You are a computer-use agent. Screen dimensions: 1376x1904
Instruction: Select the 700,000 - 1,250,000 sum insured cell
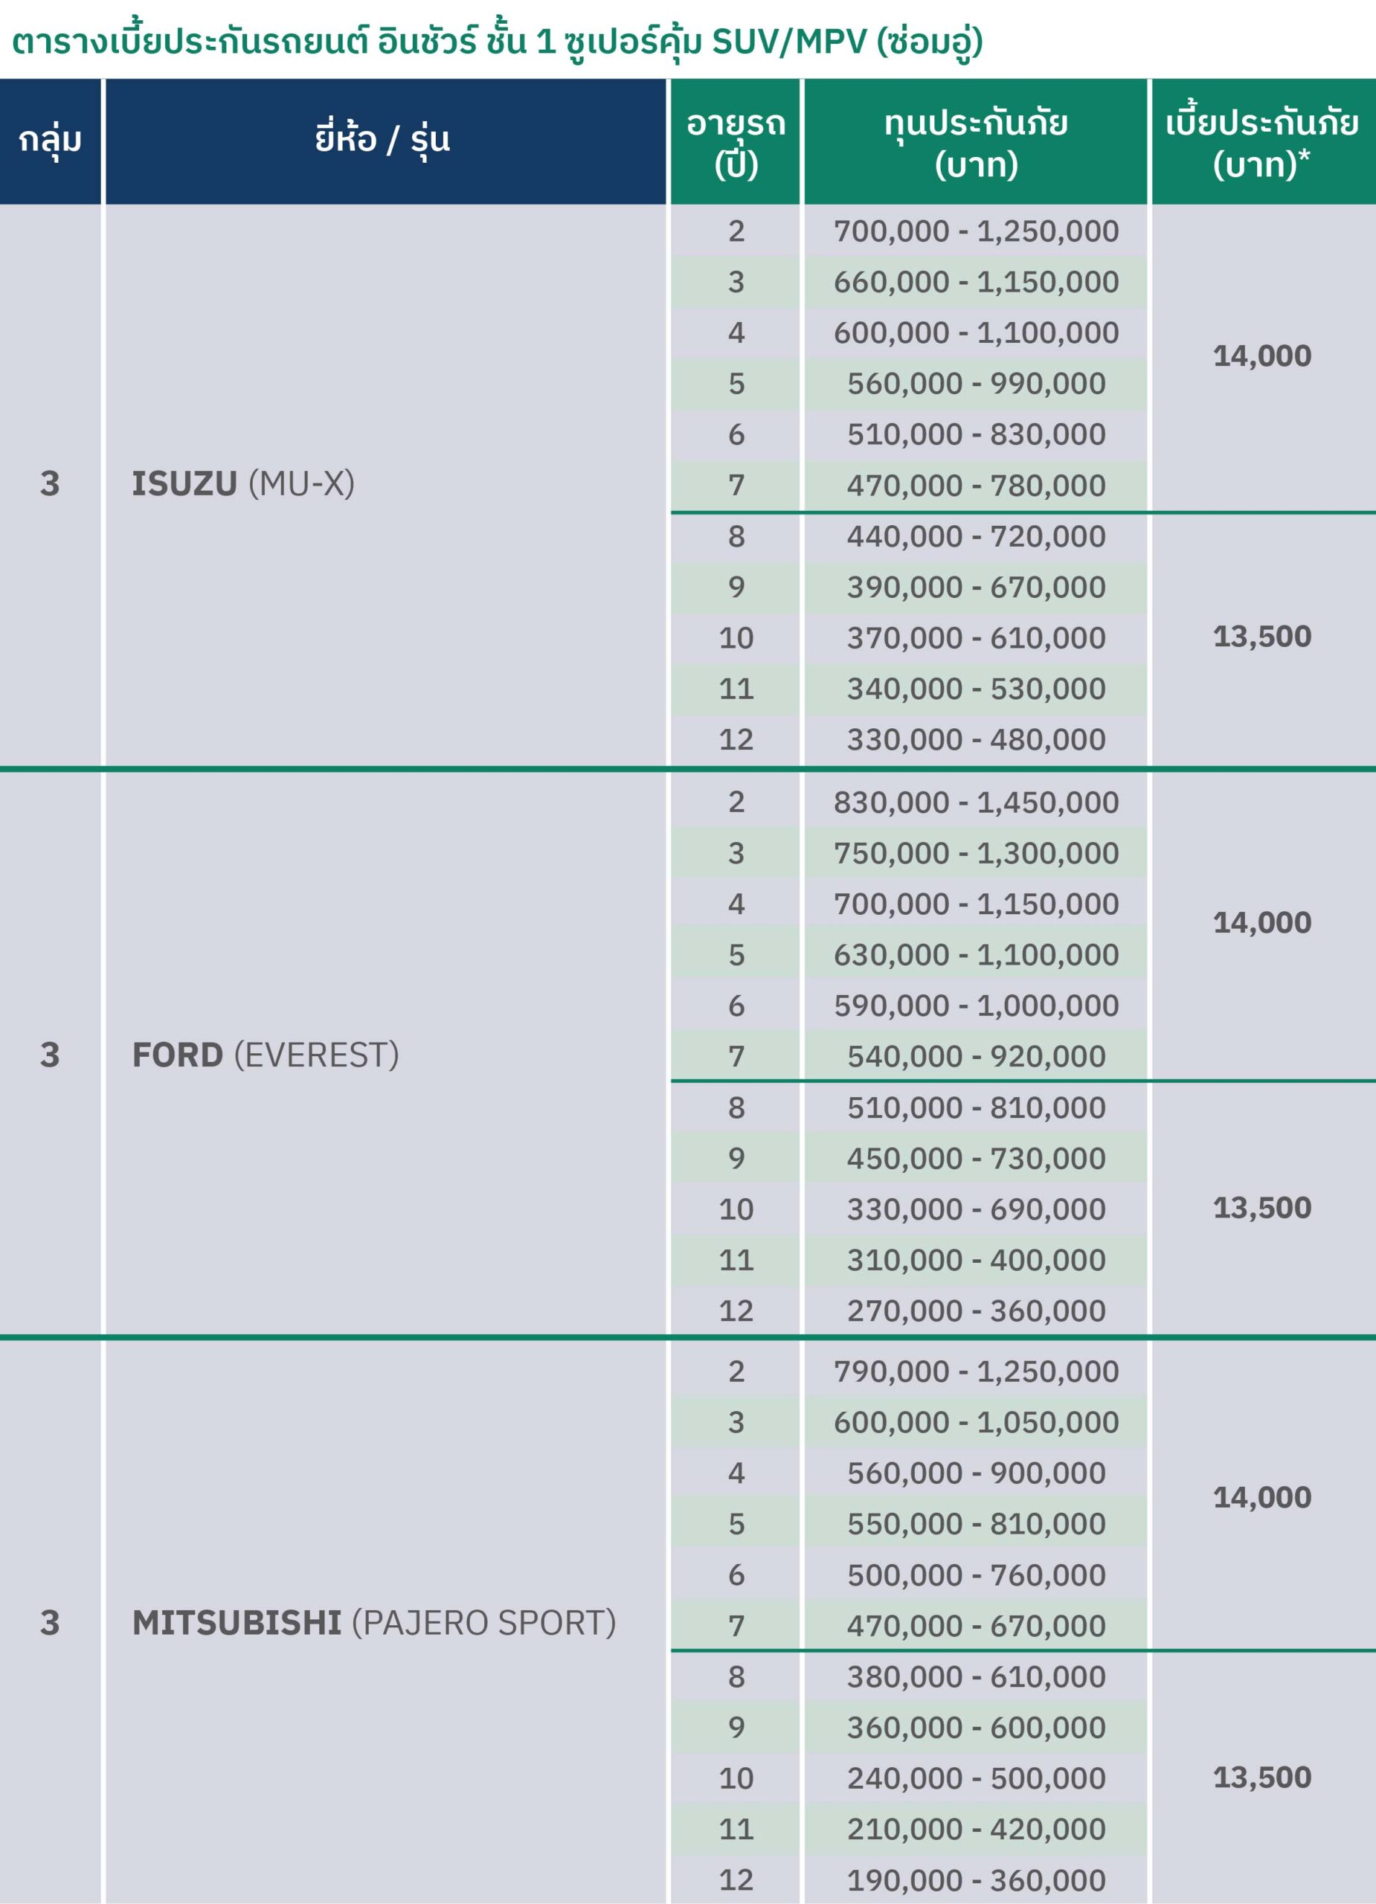tap(976, 231)
